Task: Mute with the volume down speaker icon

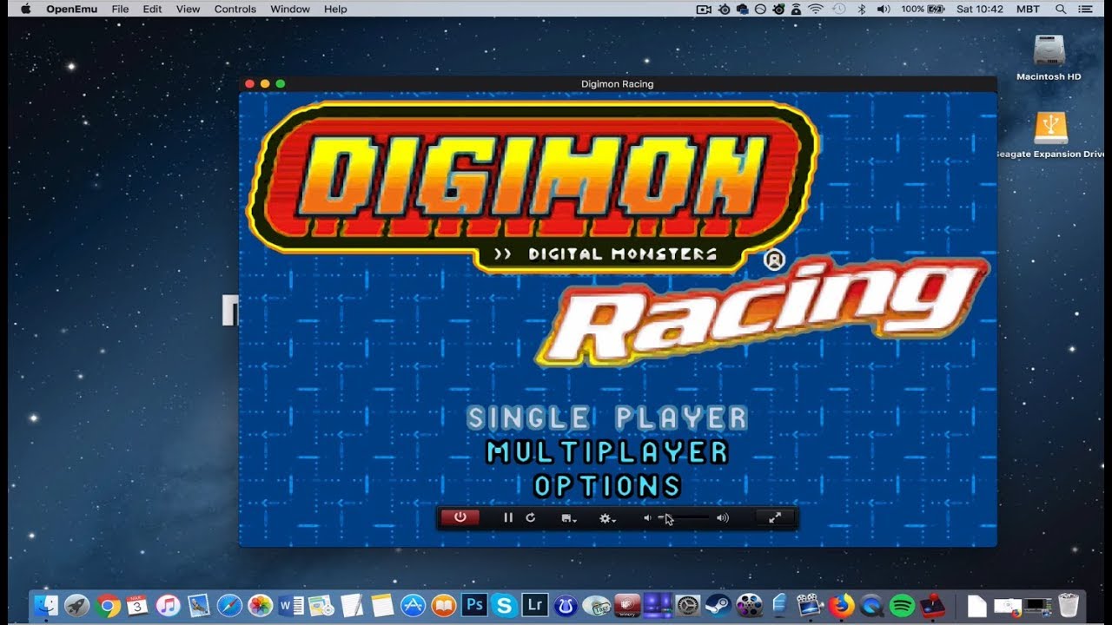Action: [x=646, y=518]
